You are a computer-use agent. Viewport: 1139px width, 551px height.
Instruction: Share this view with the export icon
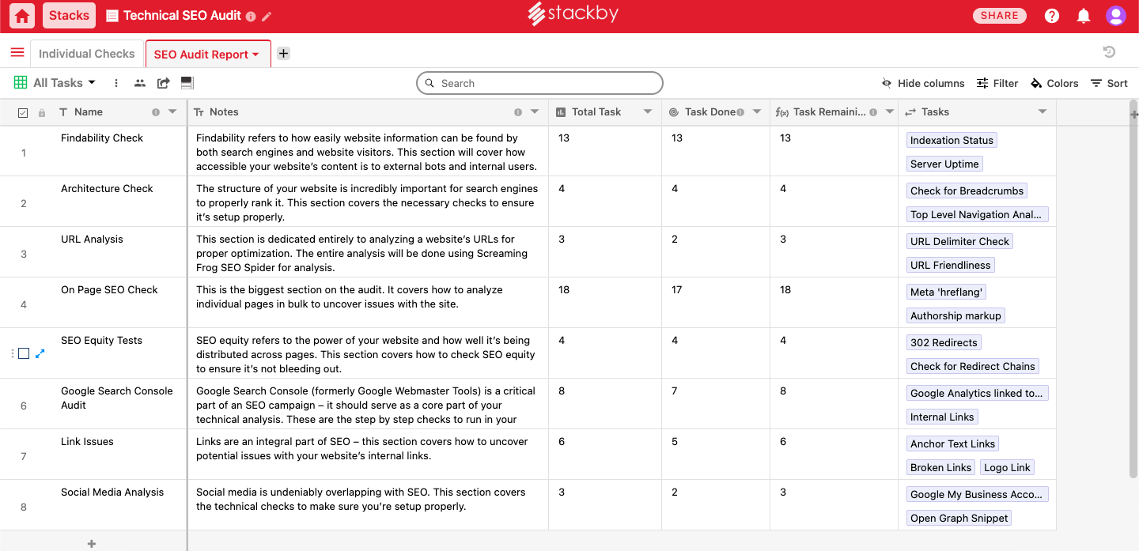pos(164,83)
